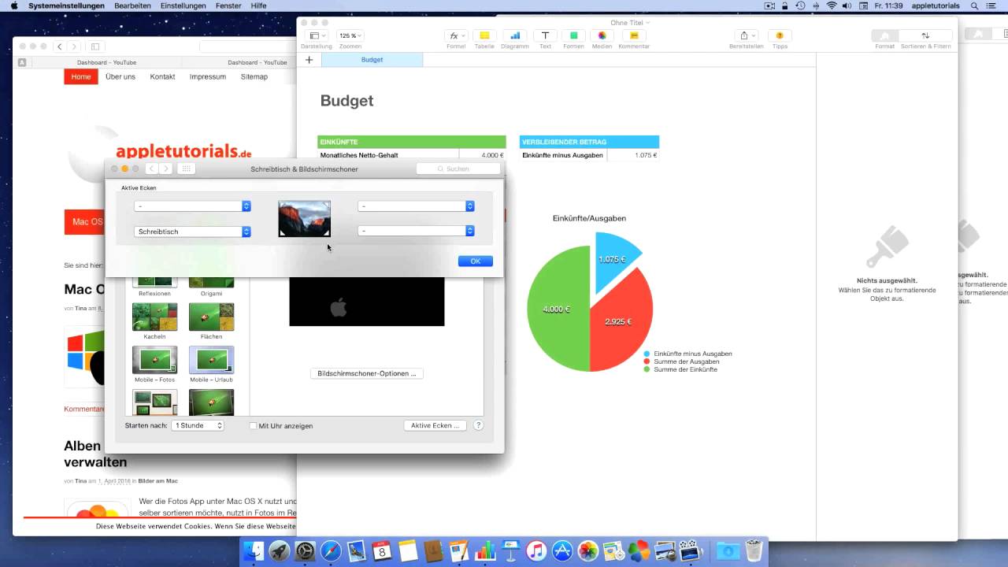The height and width of the screenshot is (567, 1008).
Task: Open the top-left active corner dropdown
Action: click(192, 206)
